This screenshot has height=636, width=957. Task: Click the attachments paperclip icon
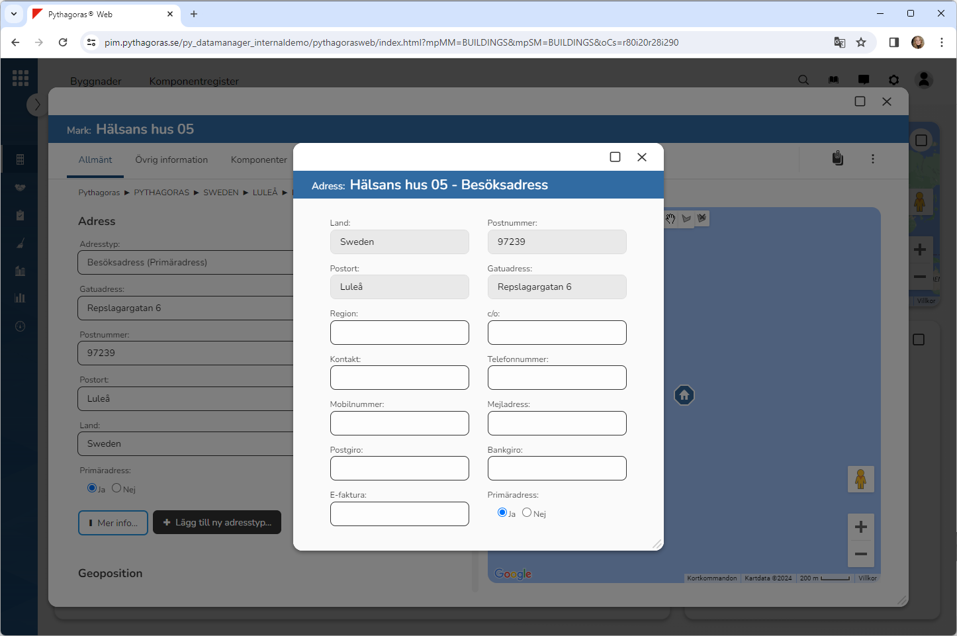[838, 159]
